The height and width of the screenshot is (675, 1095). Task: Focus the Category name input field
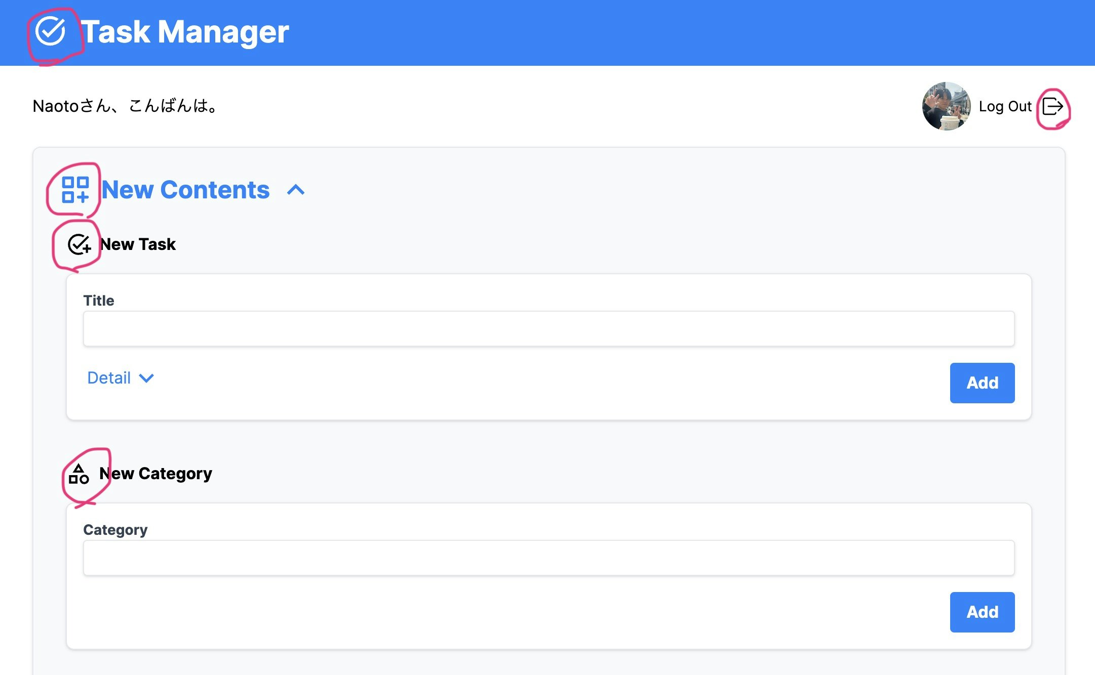pos(549,558)
